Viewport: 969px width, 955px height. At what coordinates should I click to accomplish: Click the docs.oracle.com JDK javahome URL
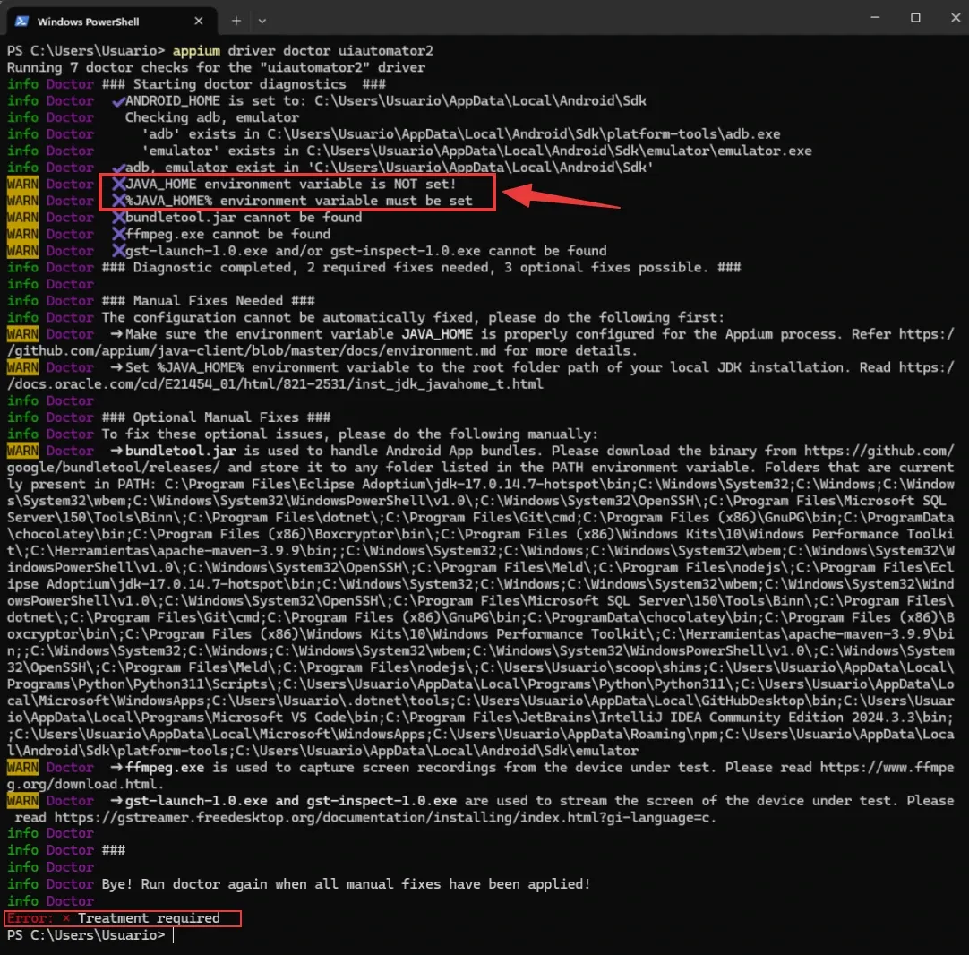275,384
